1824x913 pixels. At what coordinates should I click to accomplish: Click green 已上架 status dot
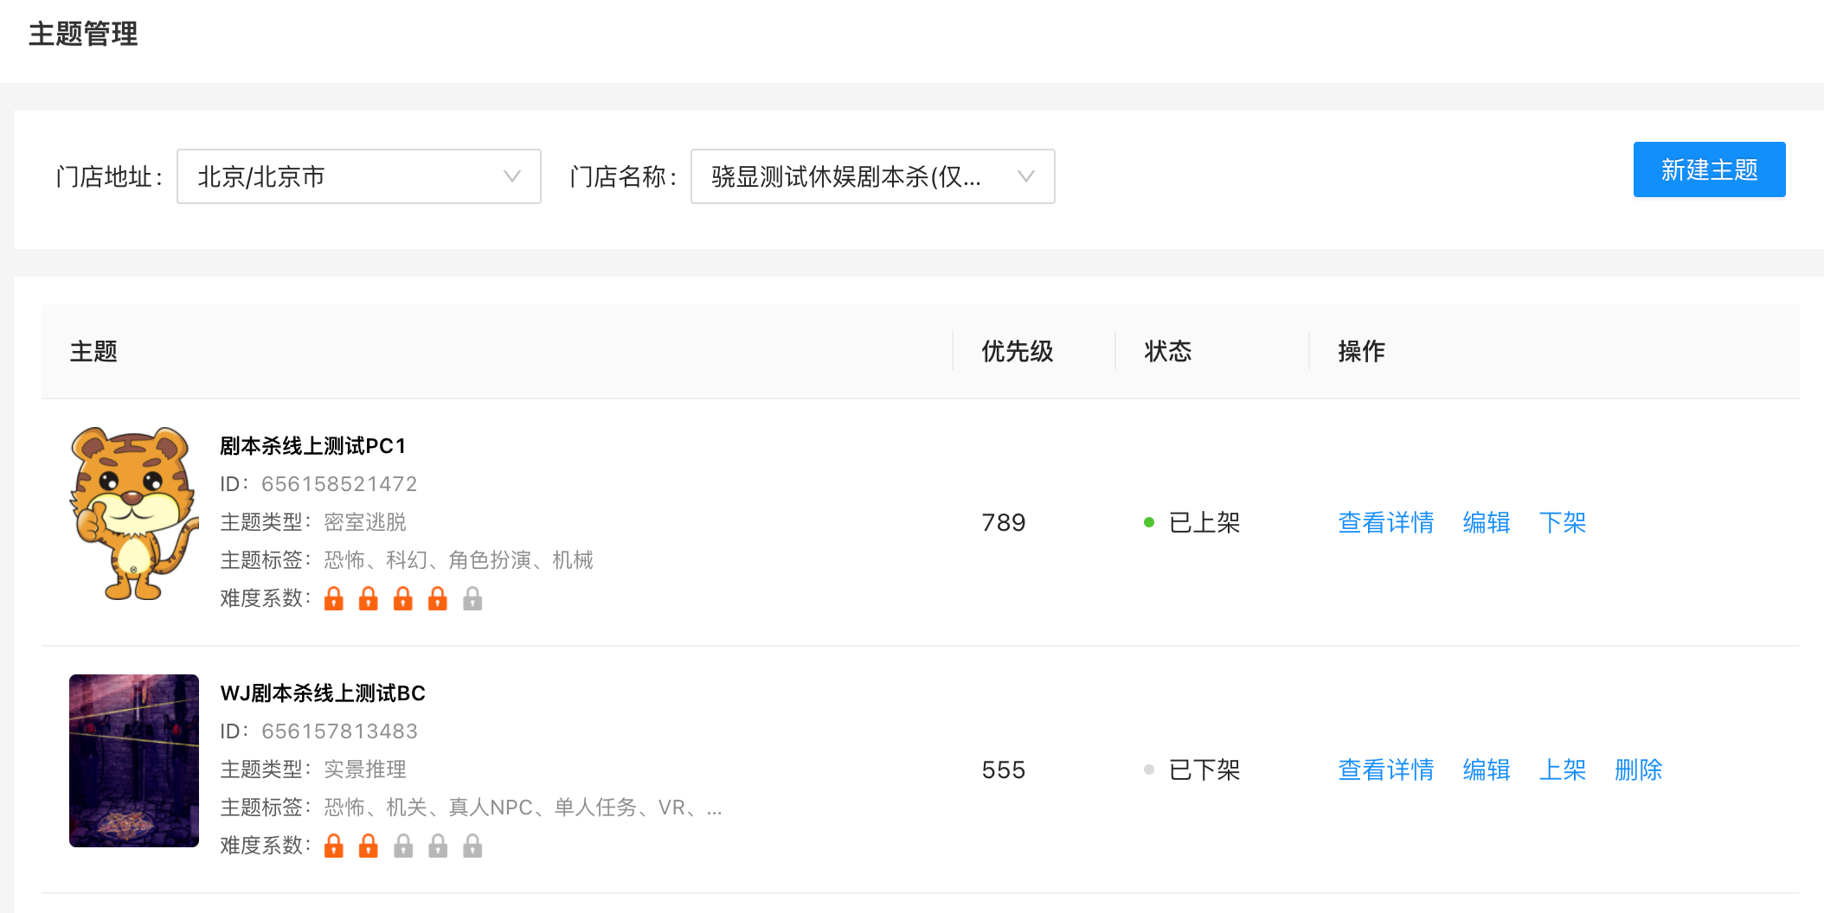coord(1149,522)
